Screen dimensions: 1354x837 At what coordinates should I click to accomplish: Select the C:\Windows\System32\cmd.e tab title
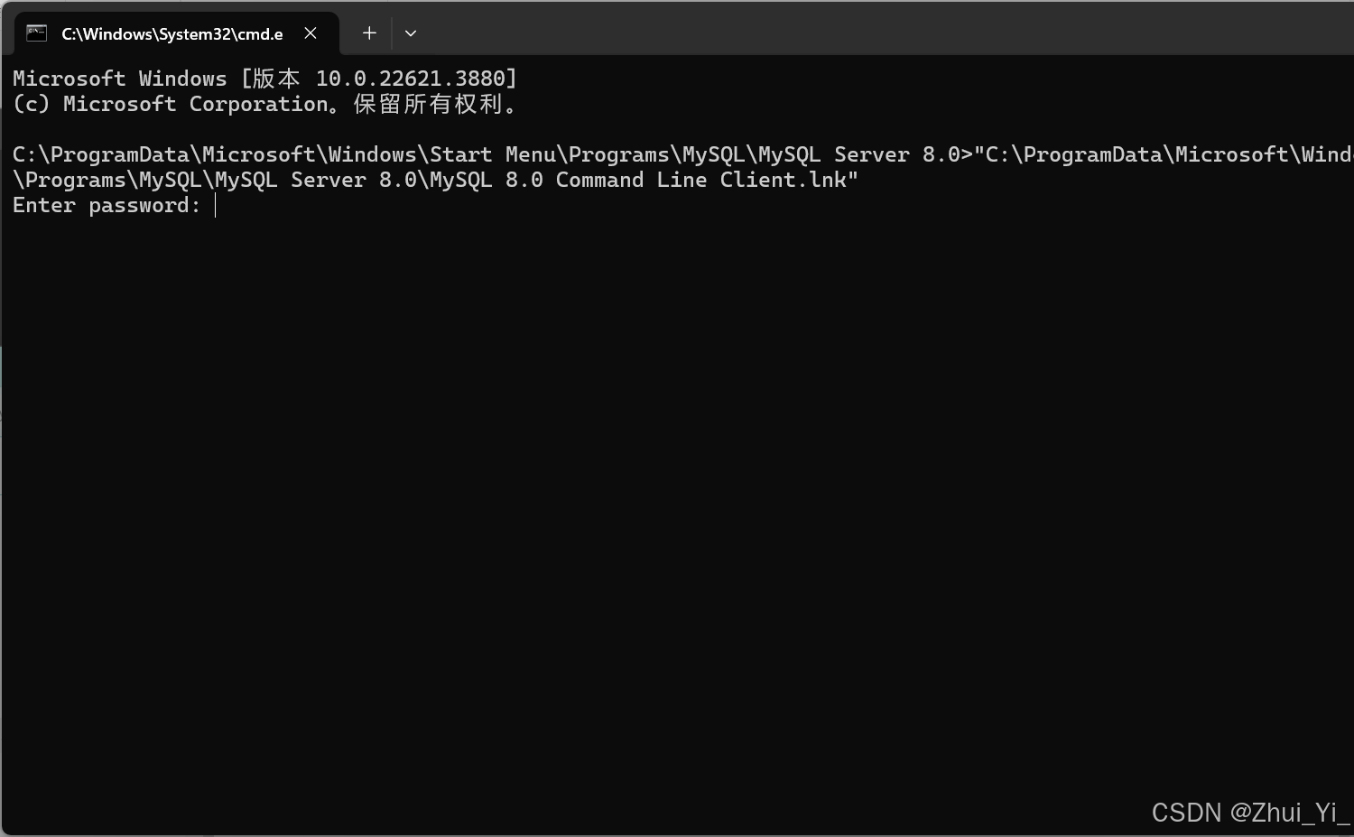tap(172, 33)
